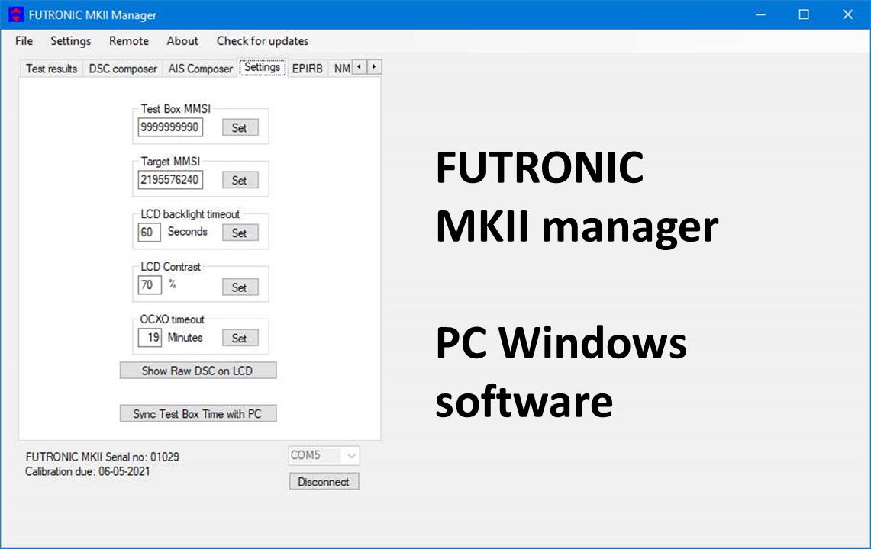Click Check for updates menu item
Image resolution: width=871 pixels, height=549 pixels.
(x=262, y=41)
